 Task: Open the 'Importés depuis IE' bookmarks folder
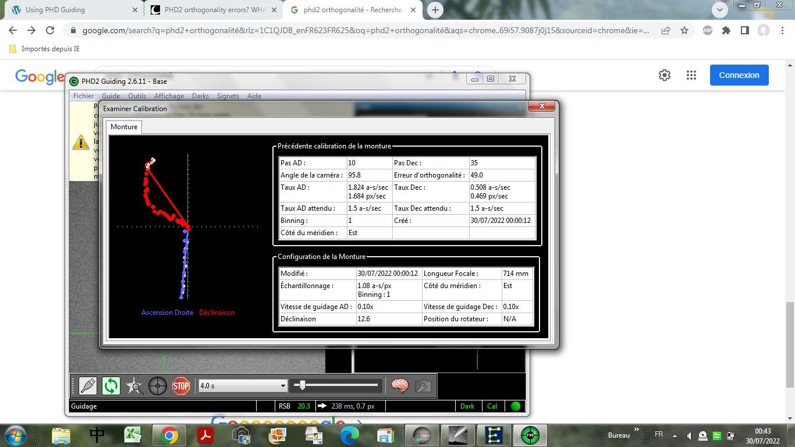(x=44, y=49)
